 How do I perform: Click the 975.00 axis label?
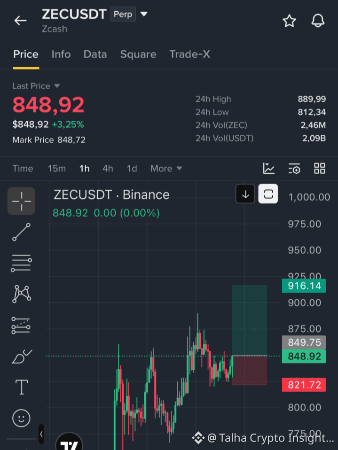coord(305,224)
